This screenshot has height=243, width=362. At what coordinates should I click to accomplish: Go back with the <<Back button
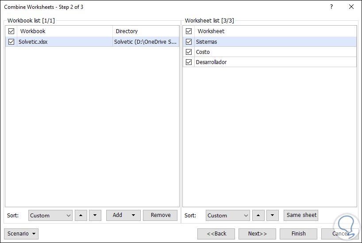(216, 234)
